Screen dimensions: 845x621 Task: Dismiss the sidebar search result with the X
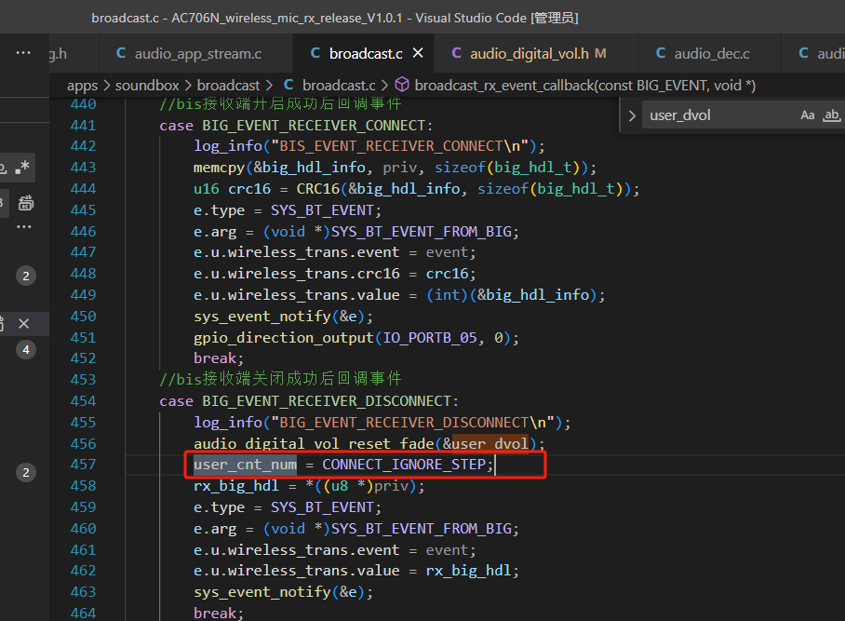(23, 323)
